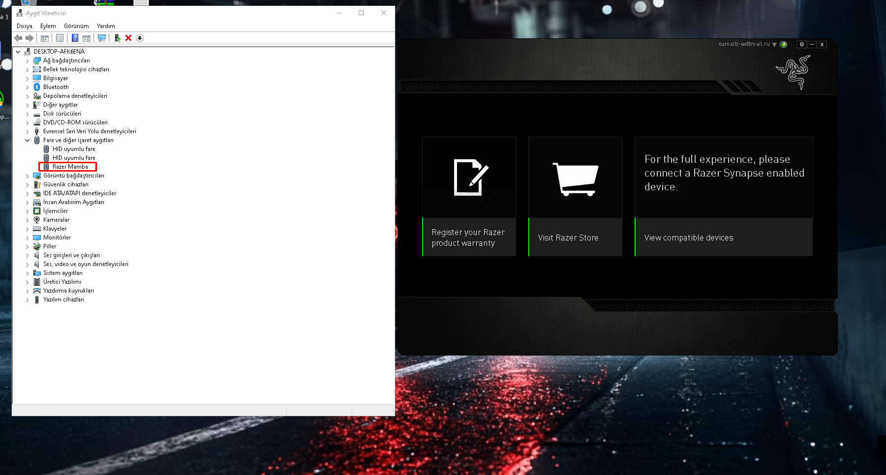Image resolution: width=886 pixels, height=475 pixels.
Task: Select Diğer aygıtlar label
Action: (61, 105)
